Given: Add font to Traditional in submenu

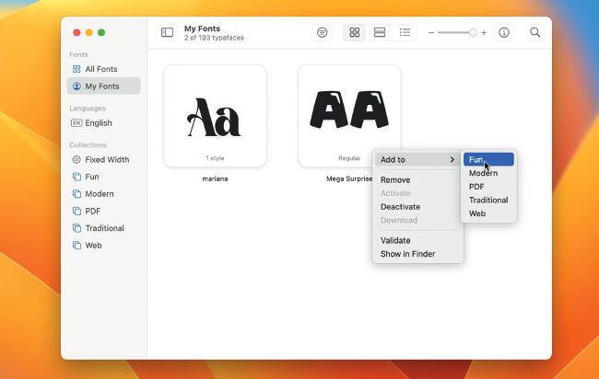Looking at the screenshot, I should click(488, 200).
